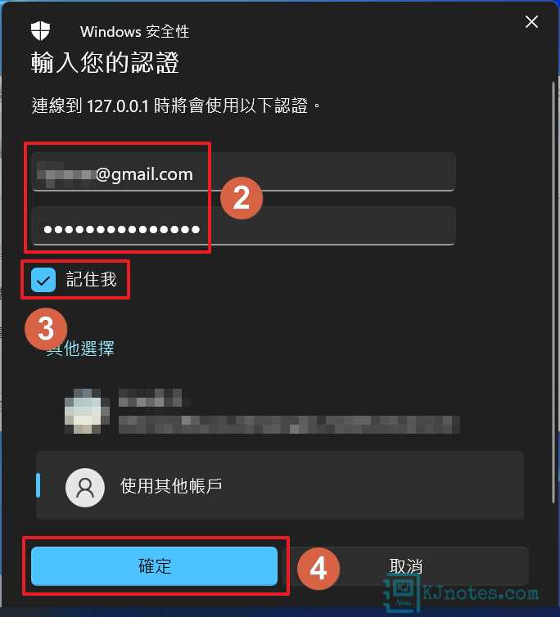
Task: Uncheck the 記住我 checkbox
Action: point(43,280)
